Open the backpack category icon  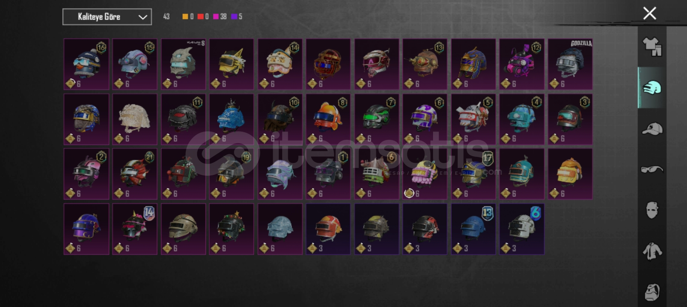coord(652,292)
